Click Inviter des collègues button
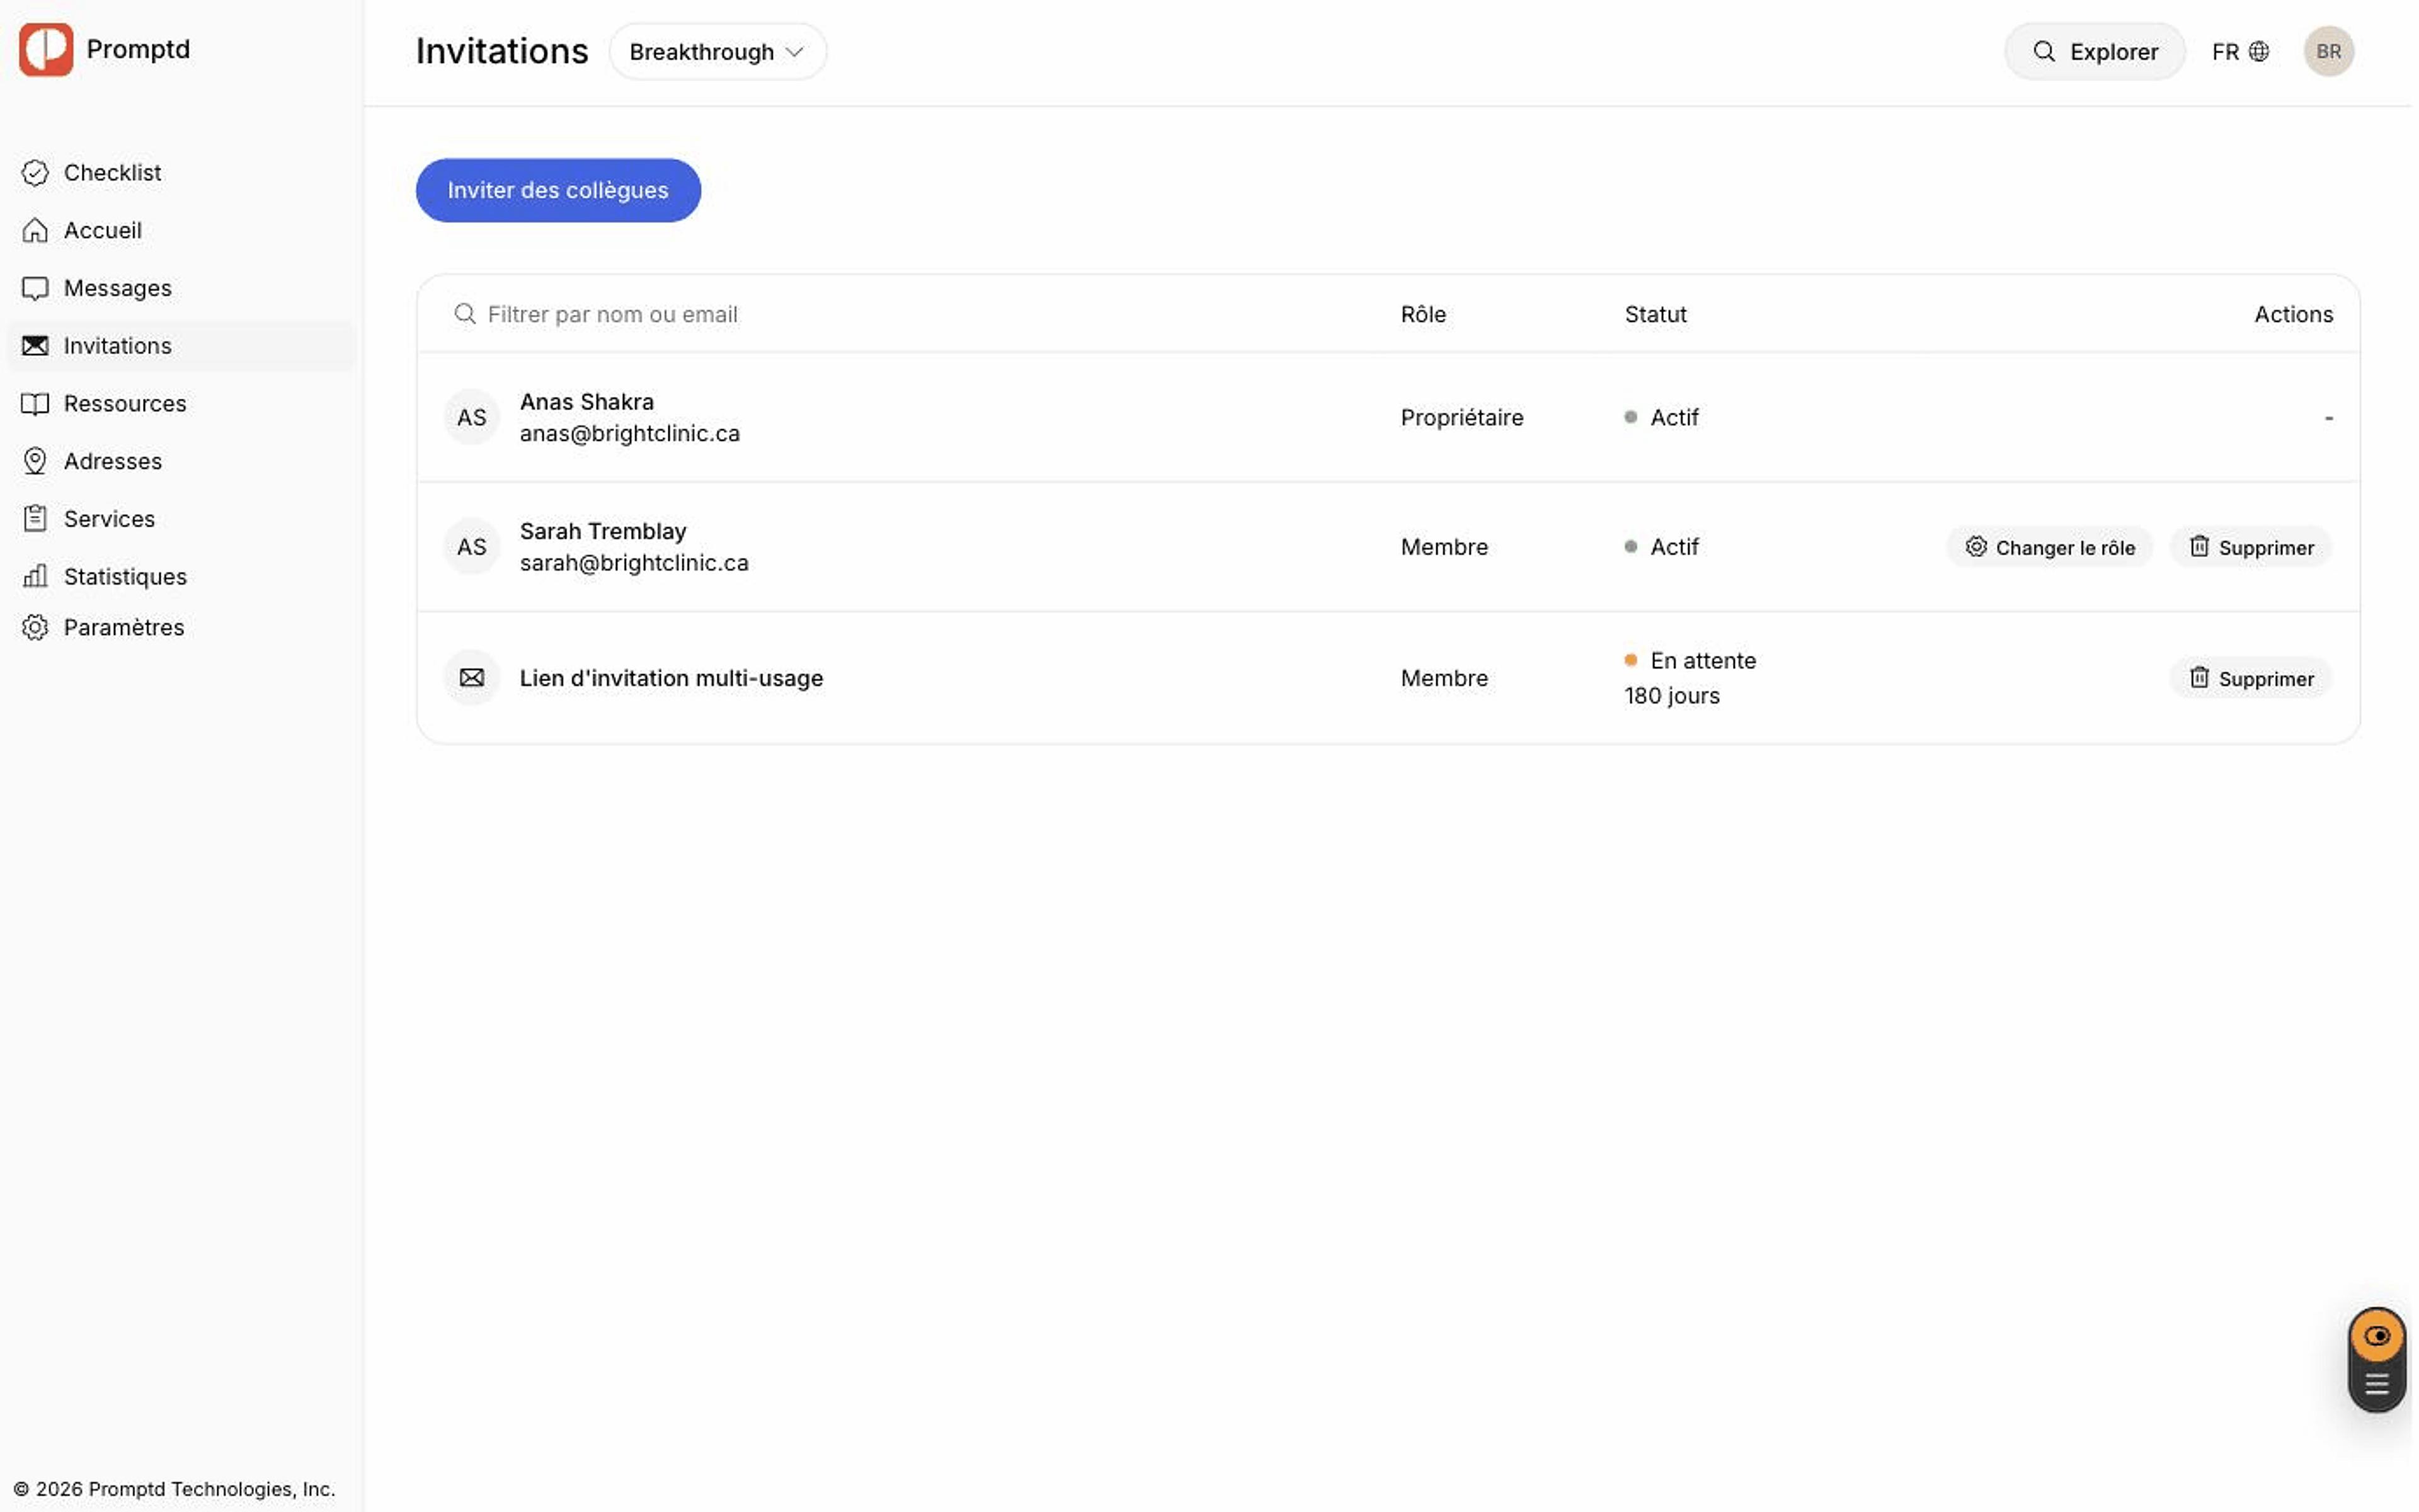The height and width of the screenshot is (1512, 2419). coord(560,191)
